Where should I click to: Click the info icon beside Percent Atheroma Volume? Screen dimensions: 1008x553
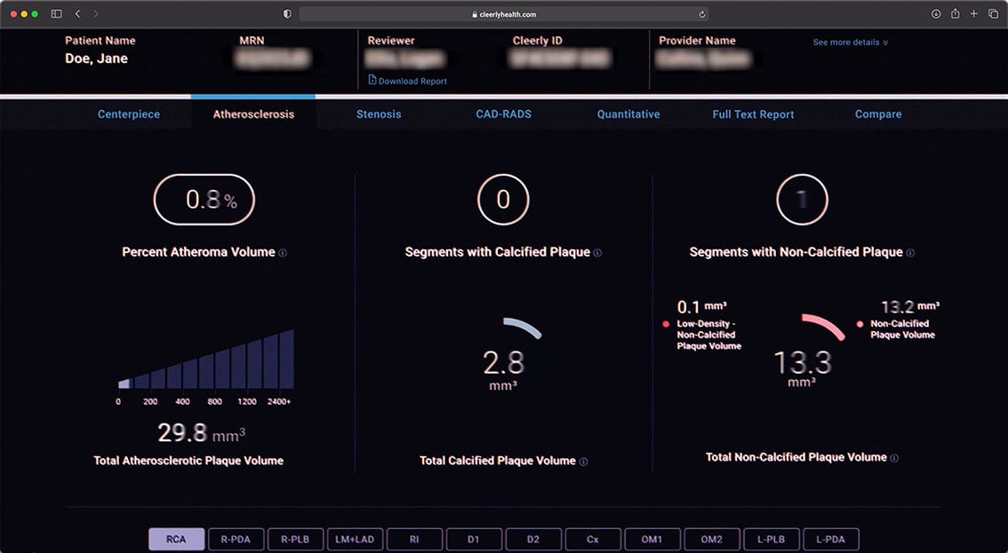283,253
